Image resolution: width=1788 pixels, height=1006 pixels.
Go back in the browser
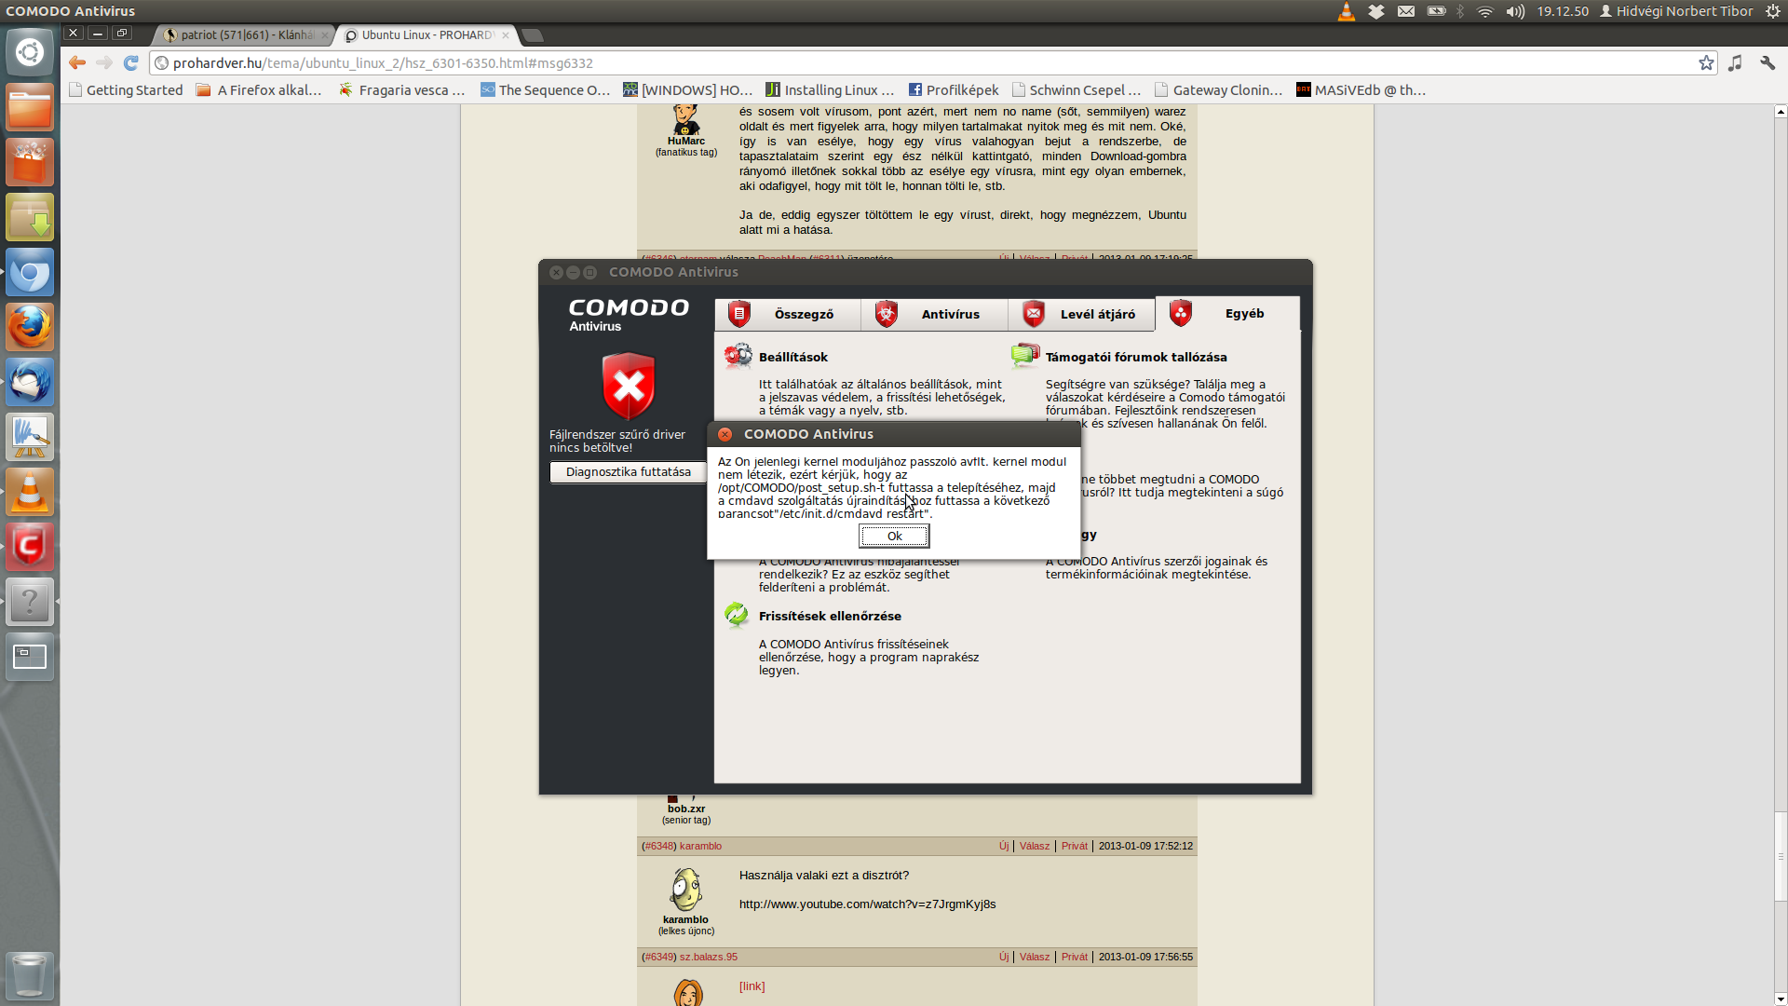point(77,62)
